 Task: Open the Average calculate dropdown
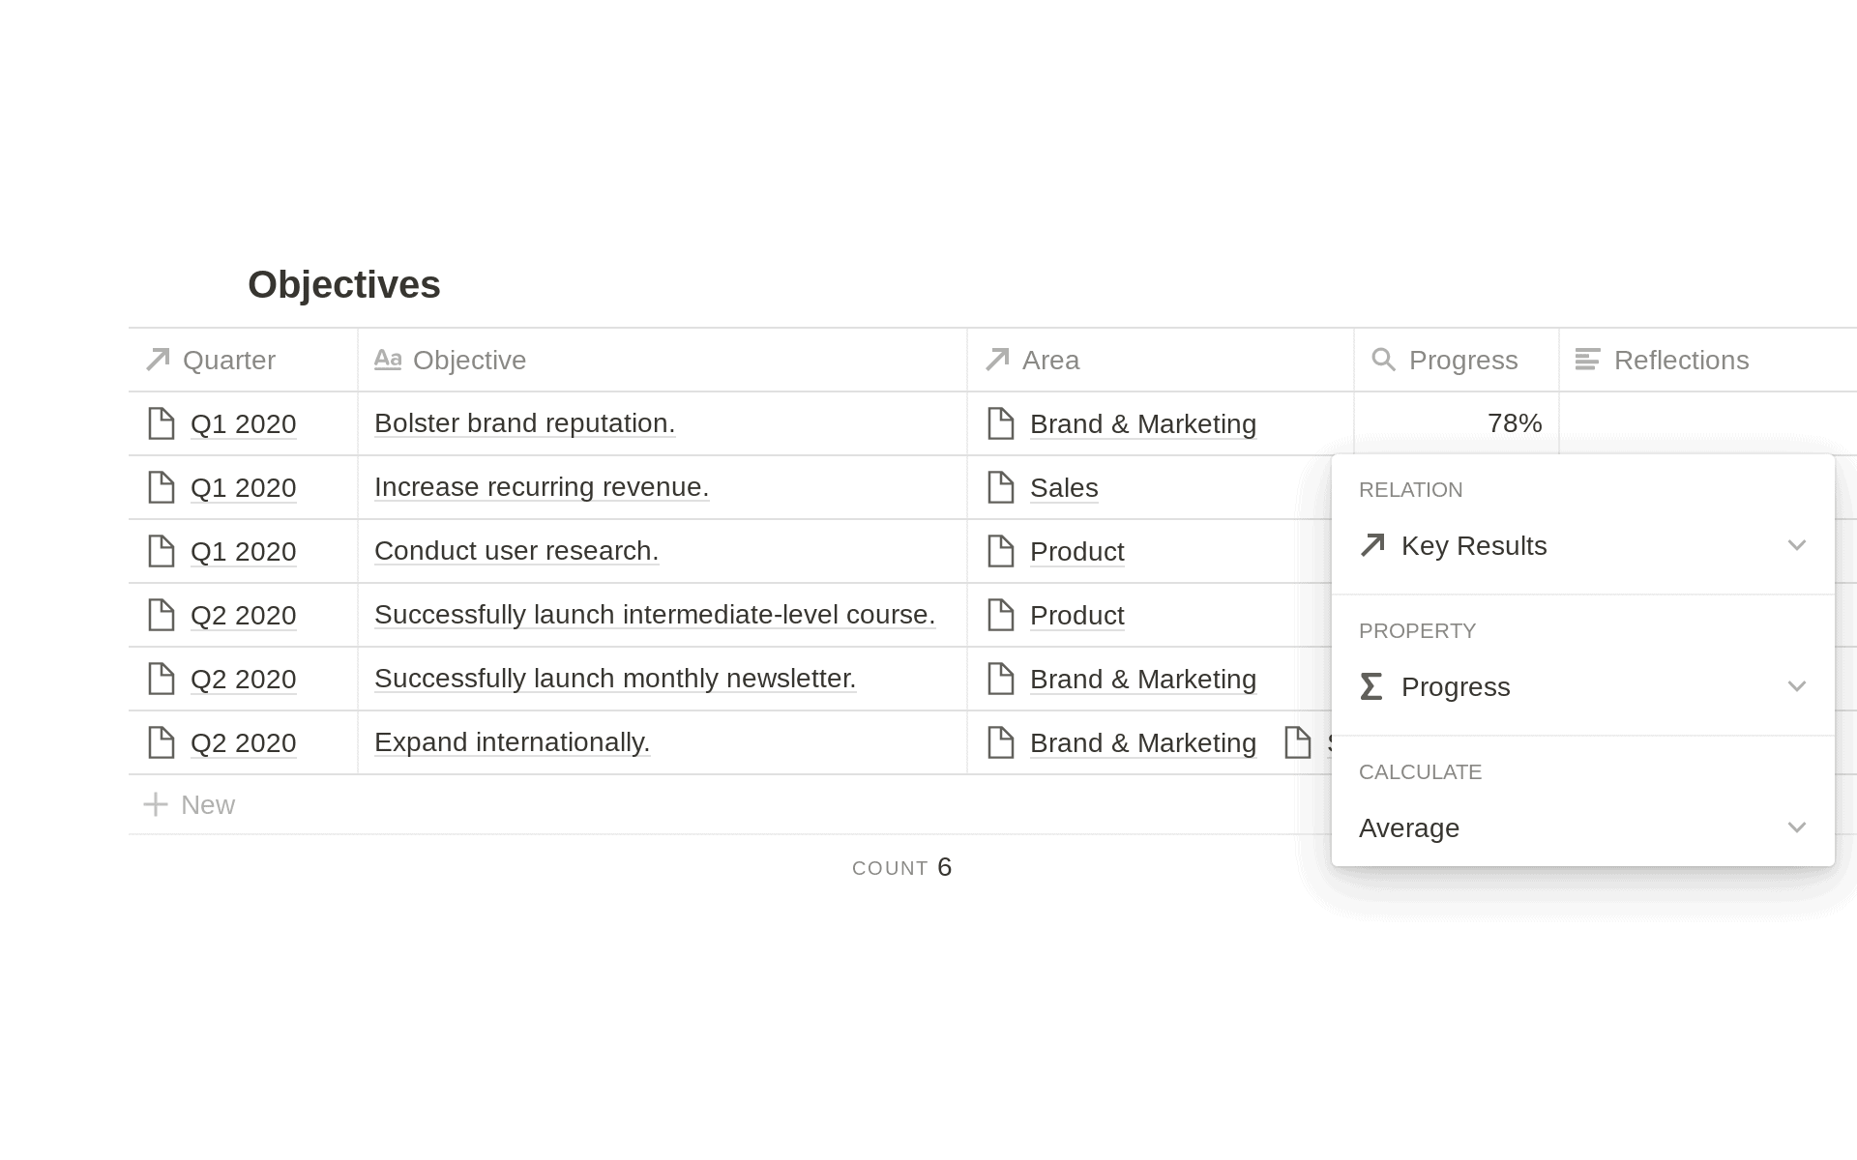pyautogui.click(x=1797, y=827)
